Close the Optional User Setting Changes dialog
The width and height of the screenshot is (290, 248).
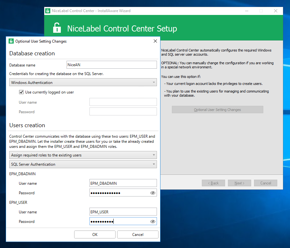pos(155,41)
